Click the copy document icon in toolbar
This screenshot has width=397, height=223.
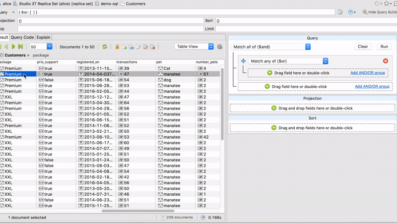point(145,47)
